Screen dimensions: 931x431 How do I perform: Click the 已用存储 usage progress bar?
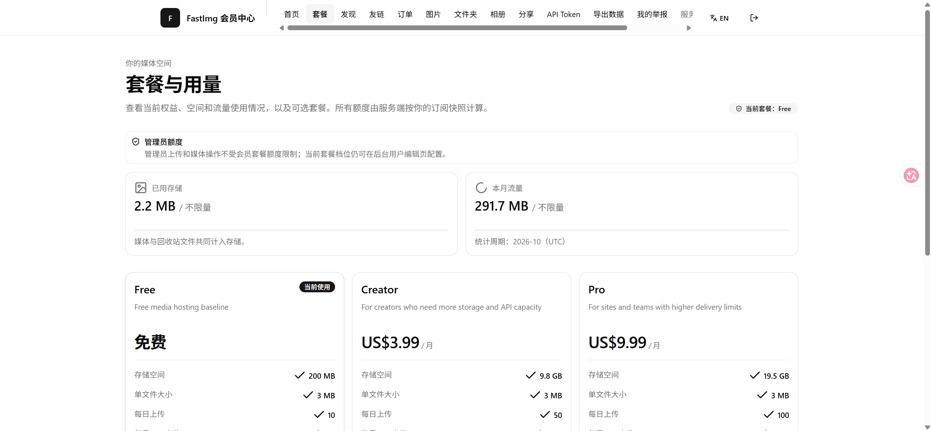[x=291, y=230]
